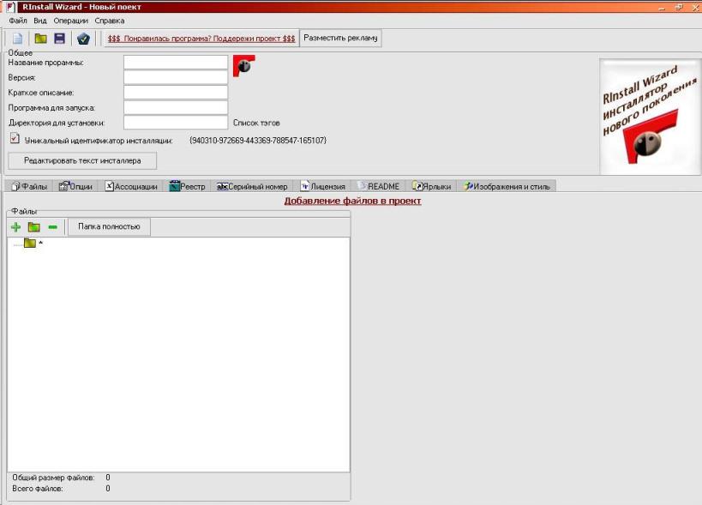
Task: Open project via yellow folder toolbar icon
Action: click(41, 39)
